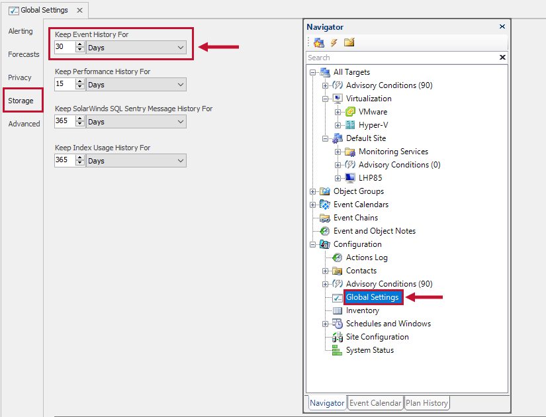Click the Add Target icon in Navigator toolbar
This screenshot has width=546, height=417.
tap(320, 42)
